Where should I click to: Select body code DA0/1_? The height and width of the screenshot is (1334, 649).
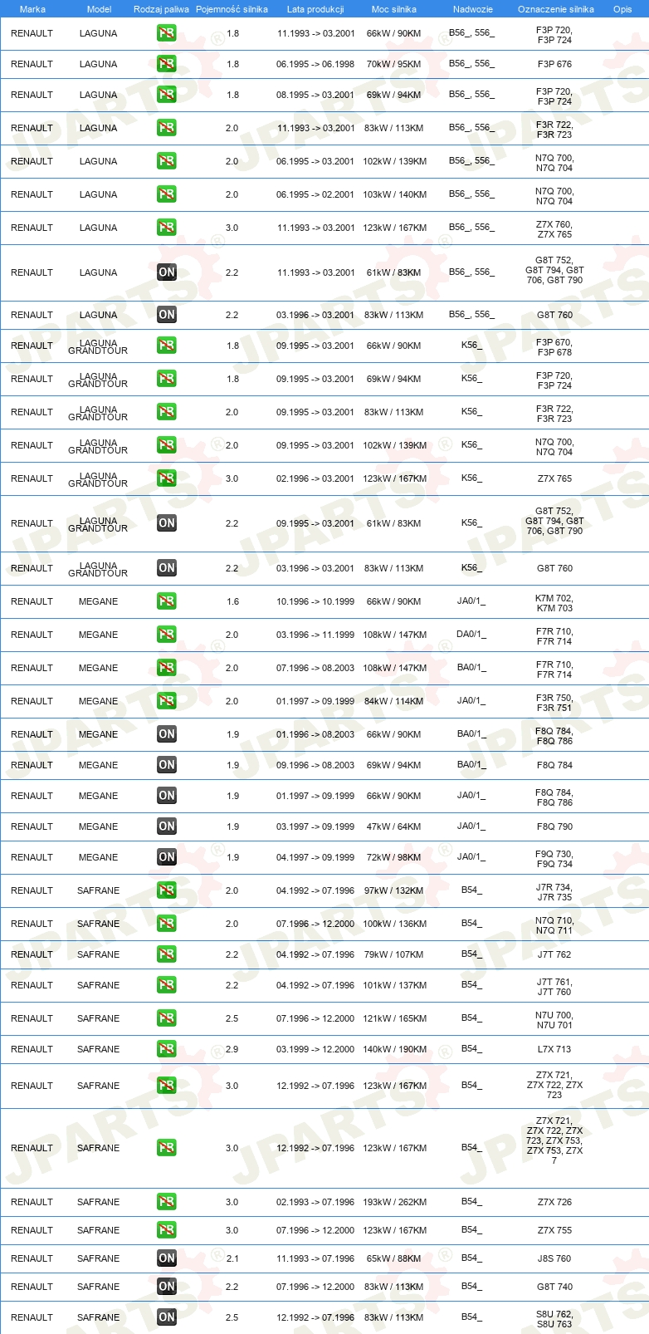pyautogui.click(x=471, y=635)
